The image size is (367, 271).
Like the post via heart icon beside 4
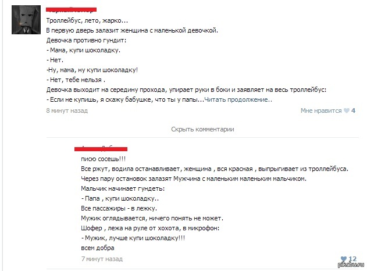click(346, 110)
